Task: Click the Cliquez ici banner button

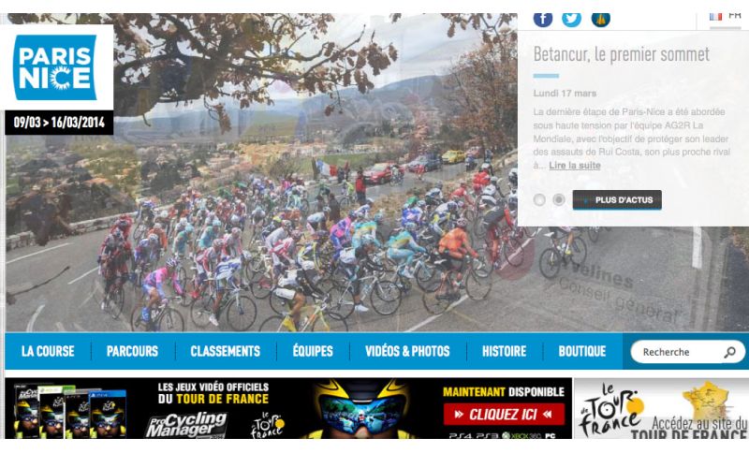Action: tap(504, 414)
